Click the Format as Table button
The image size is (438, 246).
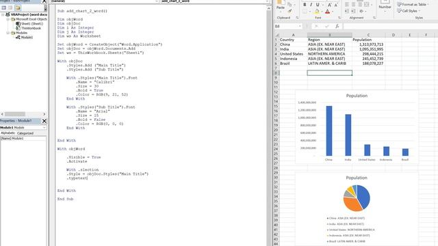[413, 5]
